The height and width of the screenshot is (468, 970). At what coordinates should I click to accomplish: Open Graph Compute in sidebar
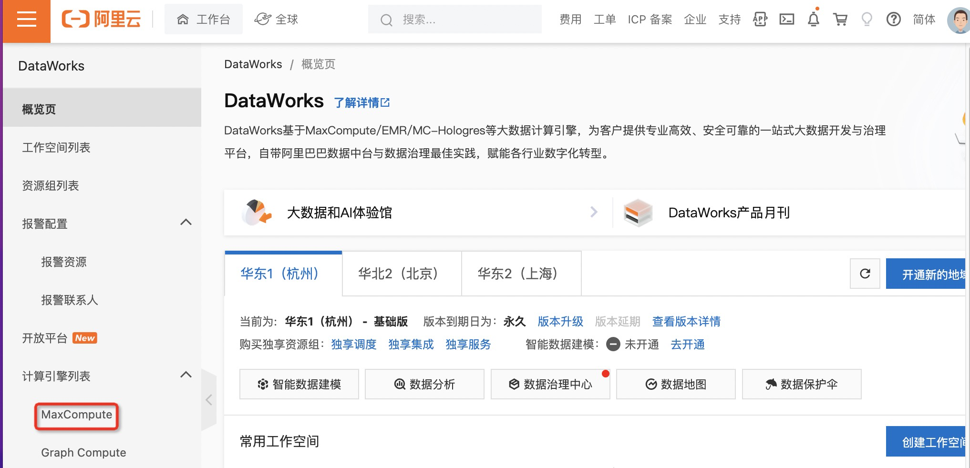pos(83,453)
